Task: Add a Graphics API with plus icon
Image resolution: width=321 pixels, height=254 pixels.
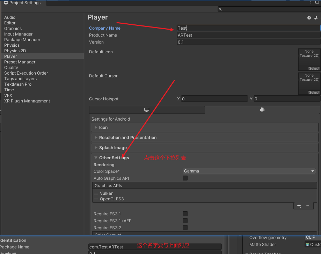Action: click(x=299, y=206)
